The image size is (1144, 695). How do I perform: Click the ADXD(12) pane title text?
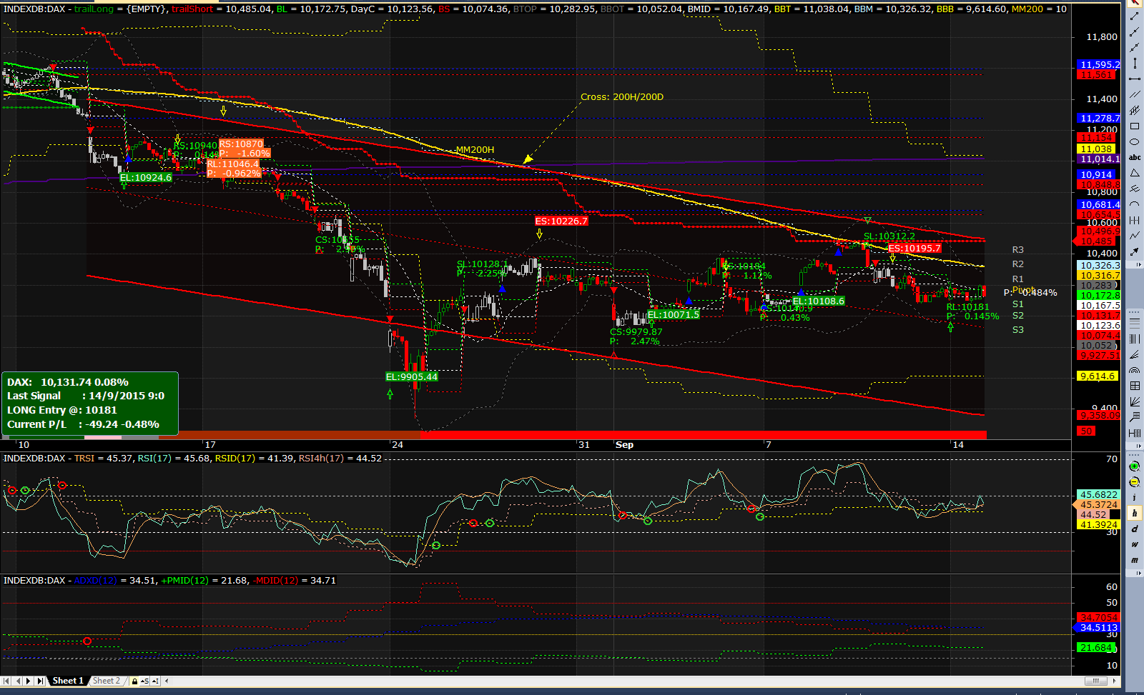point(95,580)
